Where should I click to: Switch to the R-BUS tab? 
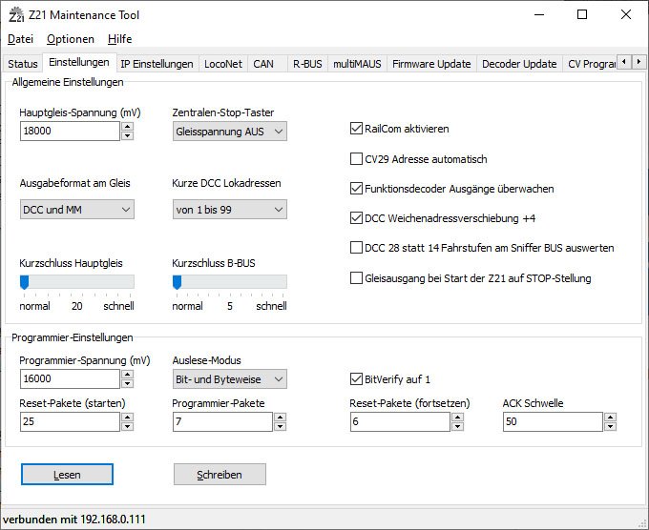(307, 64)
